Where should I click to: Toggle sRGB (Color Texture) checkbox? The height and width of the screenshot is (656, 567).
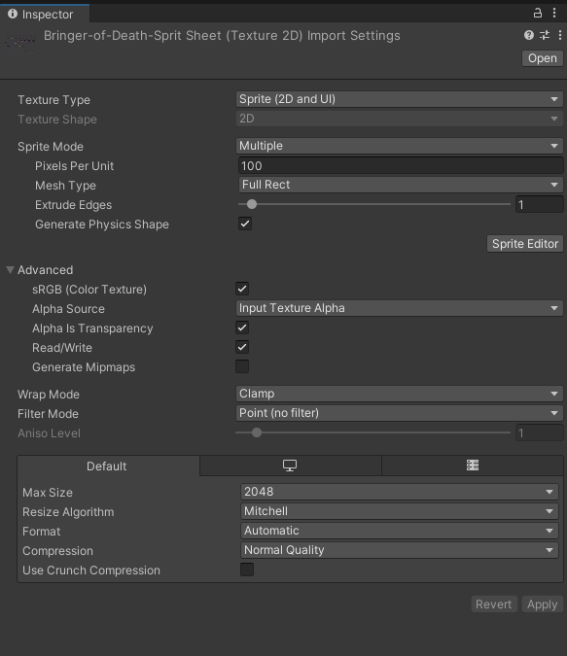242,289
